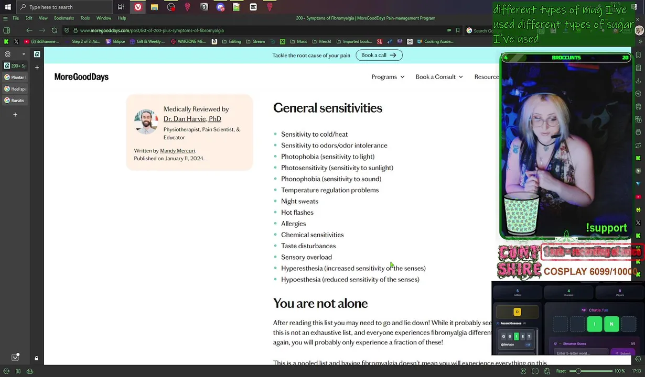
Task: Add new tab in second tab column
Action: [37, 67]
